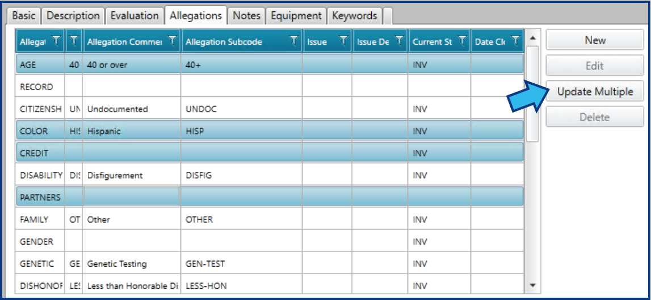Click the New button

point(595,40)
